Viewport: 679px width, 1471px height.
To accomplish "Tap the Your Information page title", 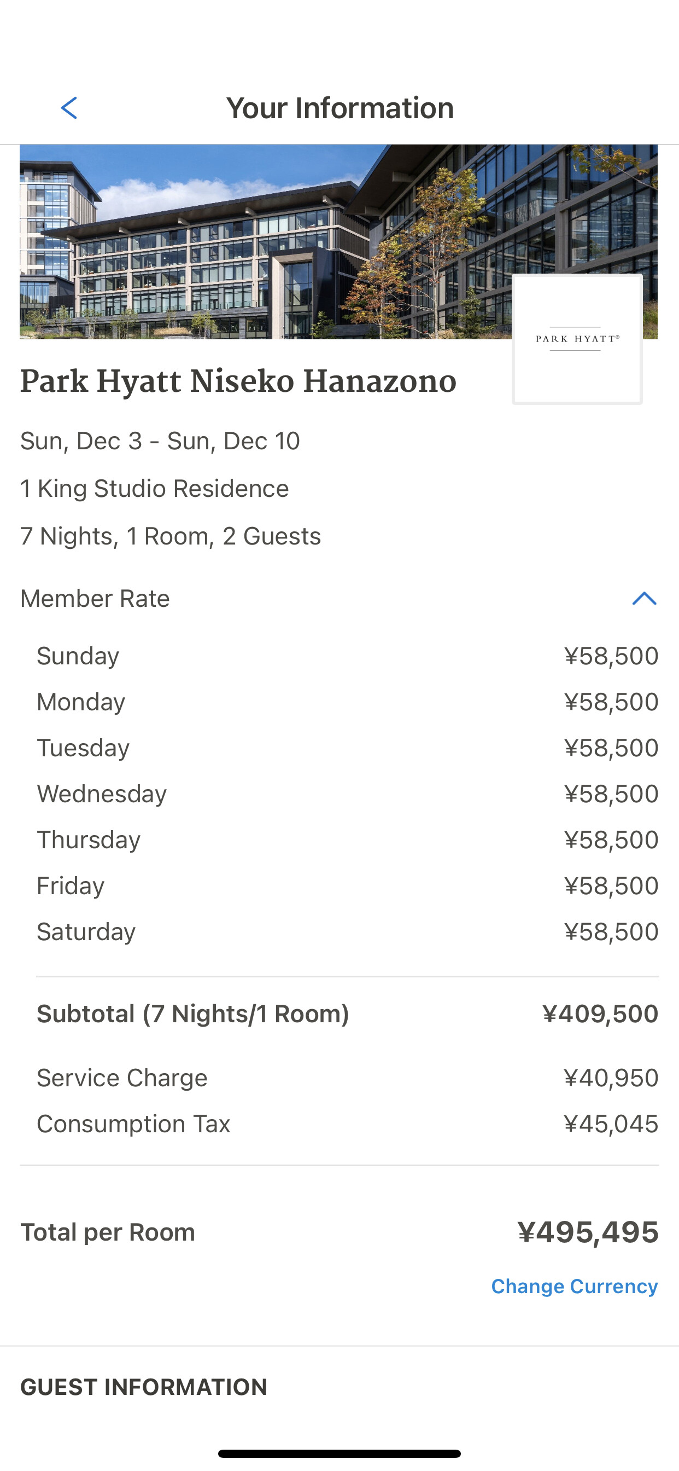I will coord(339,108).
